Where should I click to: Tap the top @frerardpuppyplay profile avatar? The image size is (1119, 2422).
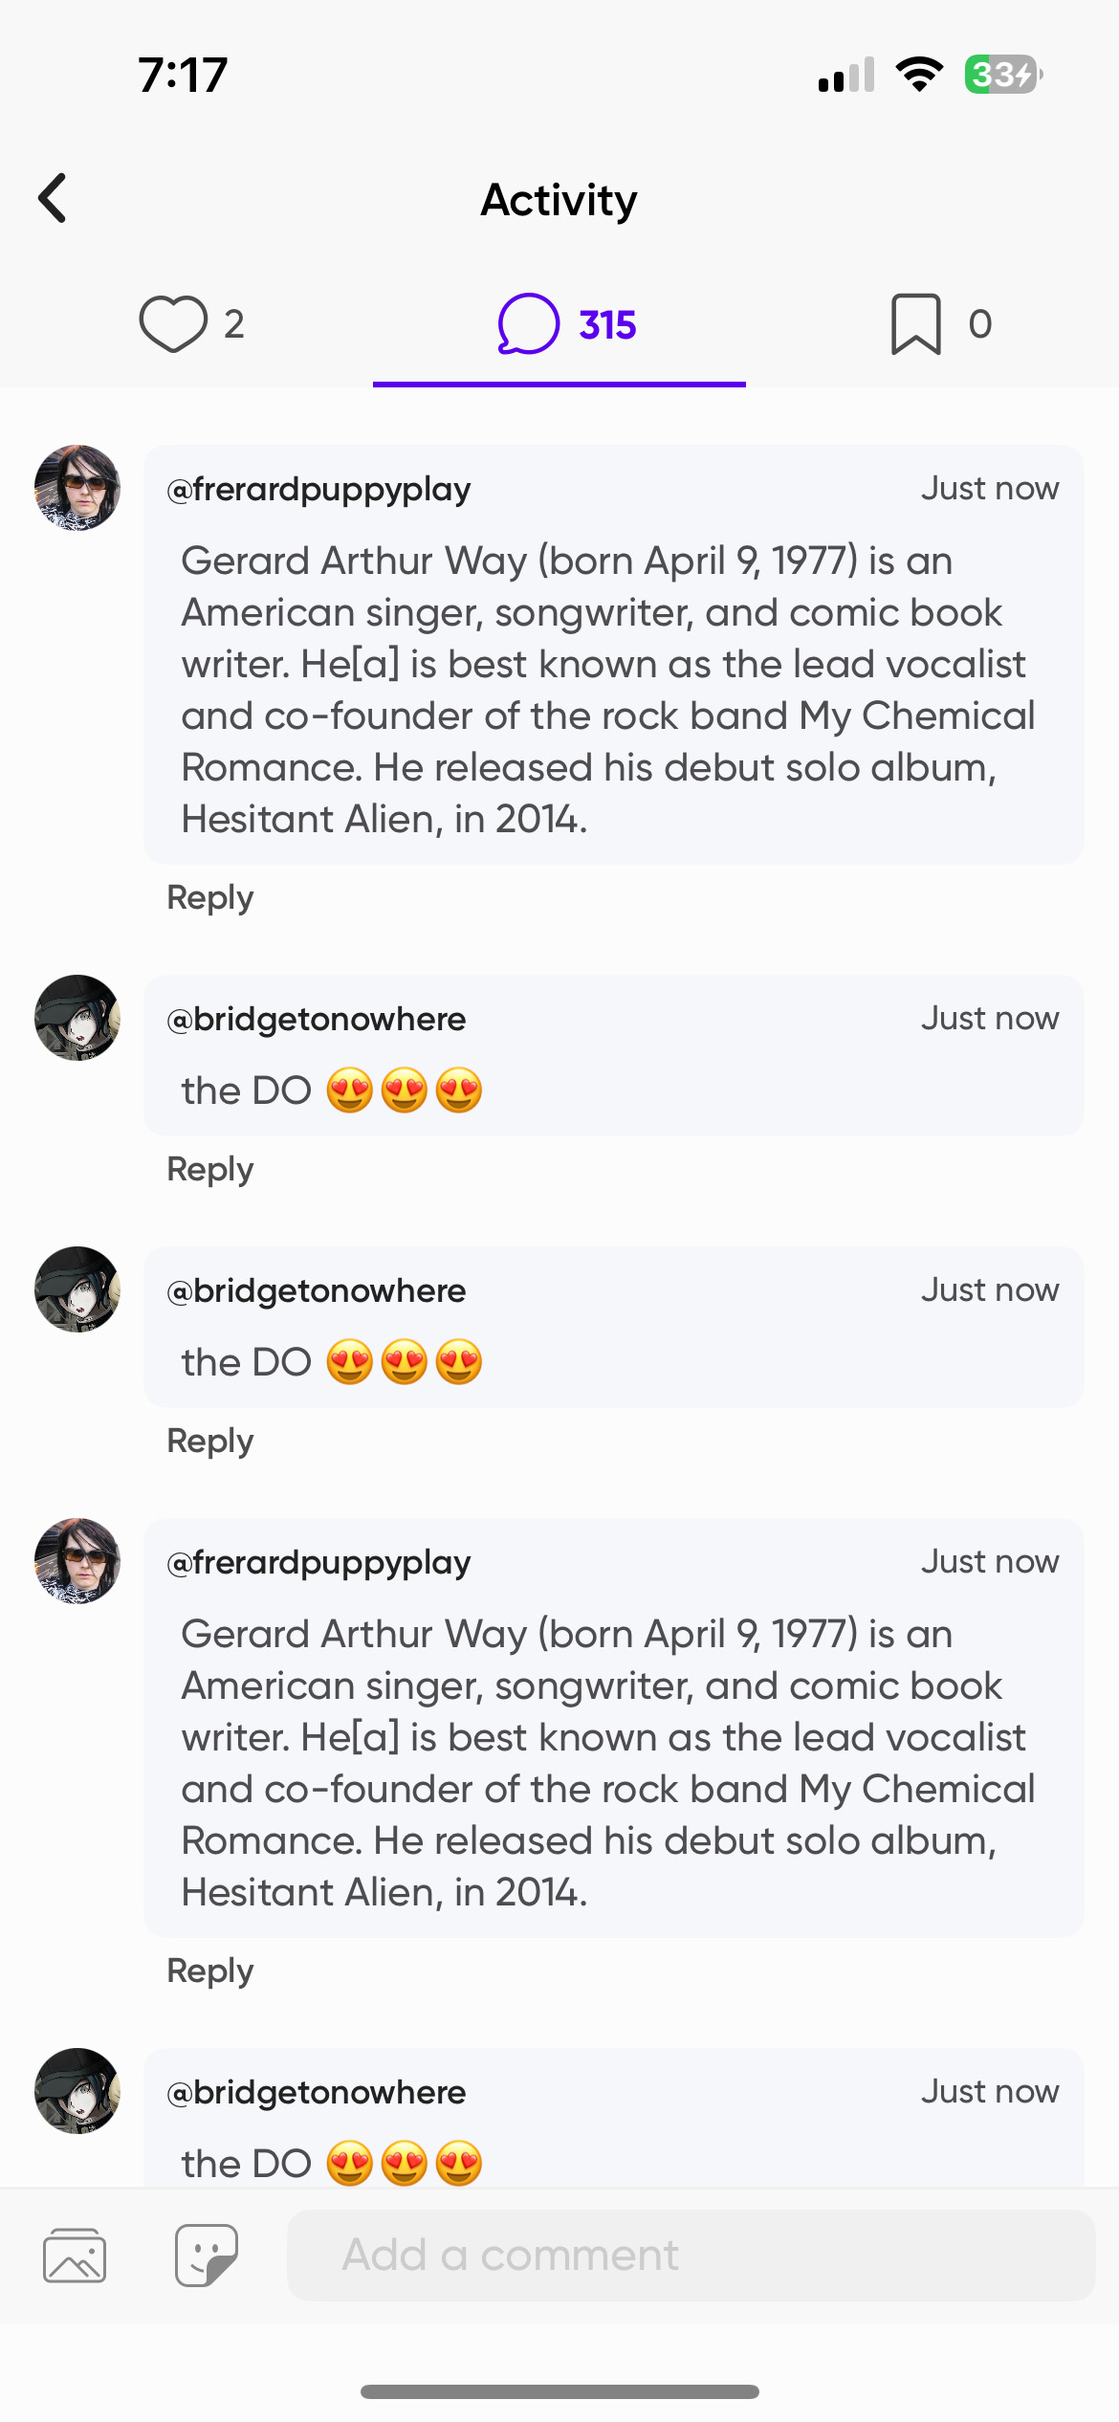click(77, 488)
